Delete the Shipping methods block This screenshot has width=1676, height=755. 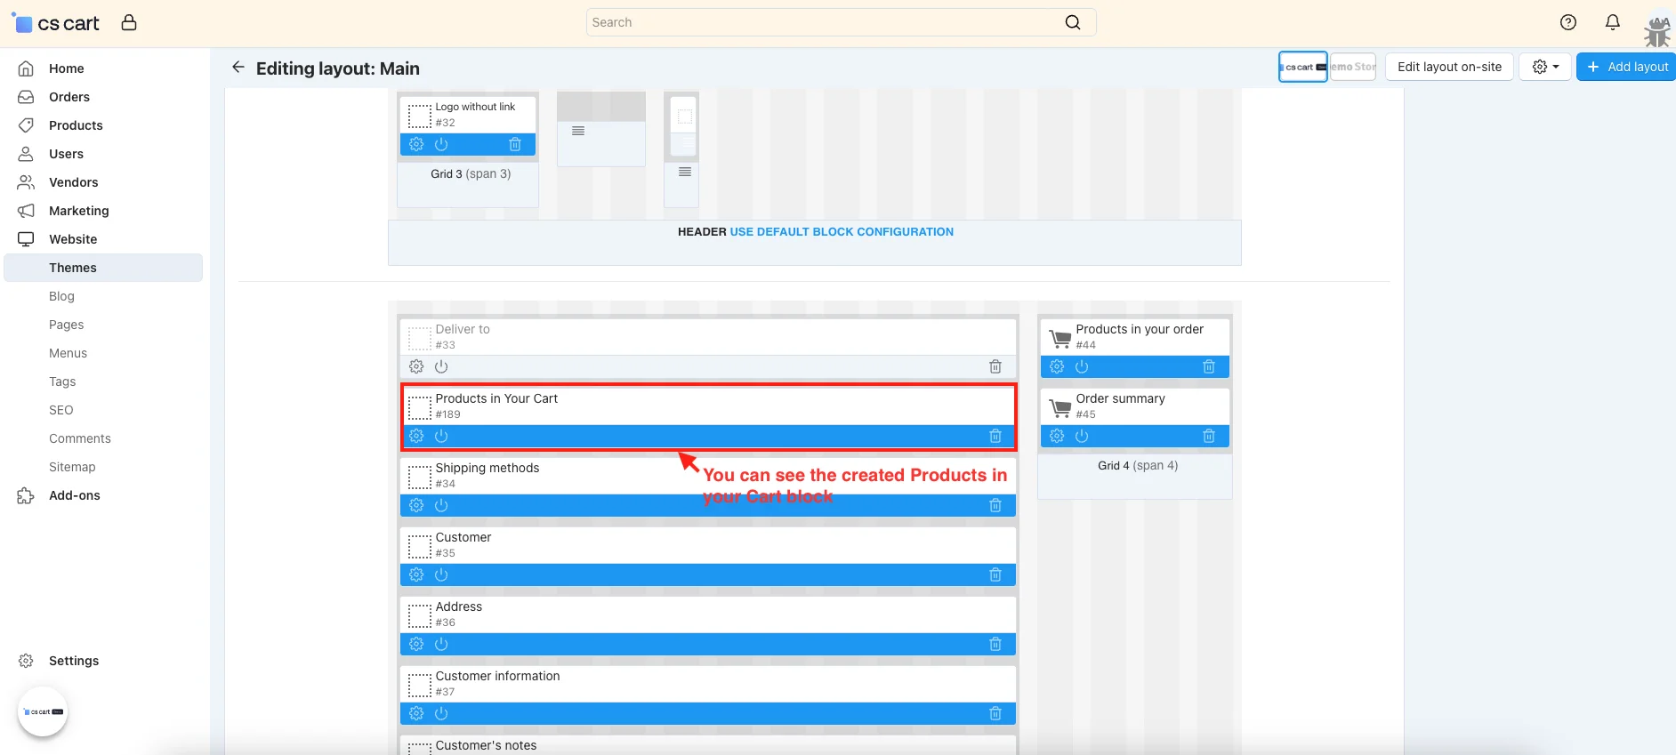995,505
